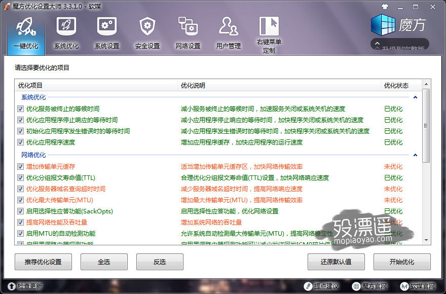Click the 检查更新 up-arrow icon
Viewport: 446px width, 294px height.
pos(12,286)
